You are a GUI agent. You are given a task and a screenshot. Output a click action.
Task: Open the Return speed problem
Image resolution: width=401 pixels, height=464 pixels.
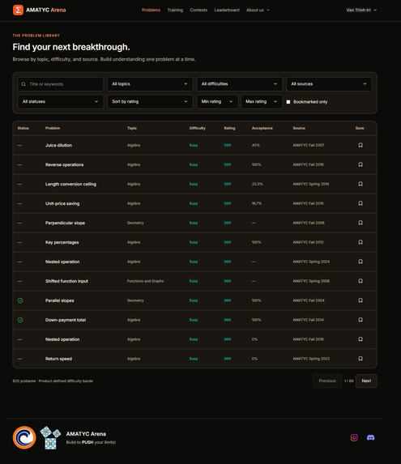[58, 359]
